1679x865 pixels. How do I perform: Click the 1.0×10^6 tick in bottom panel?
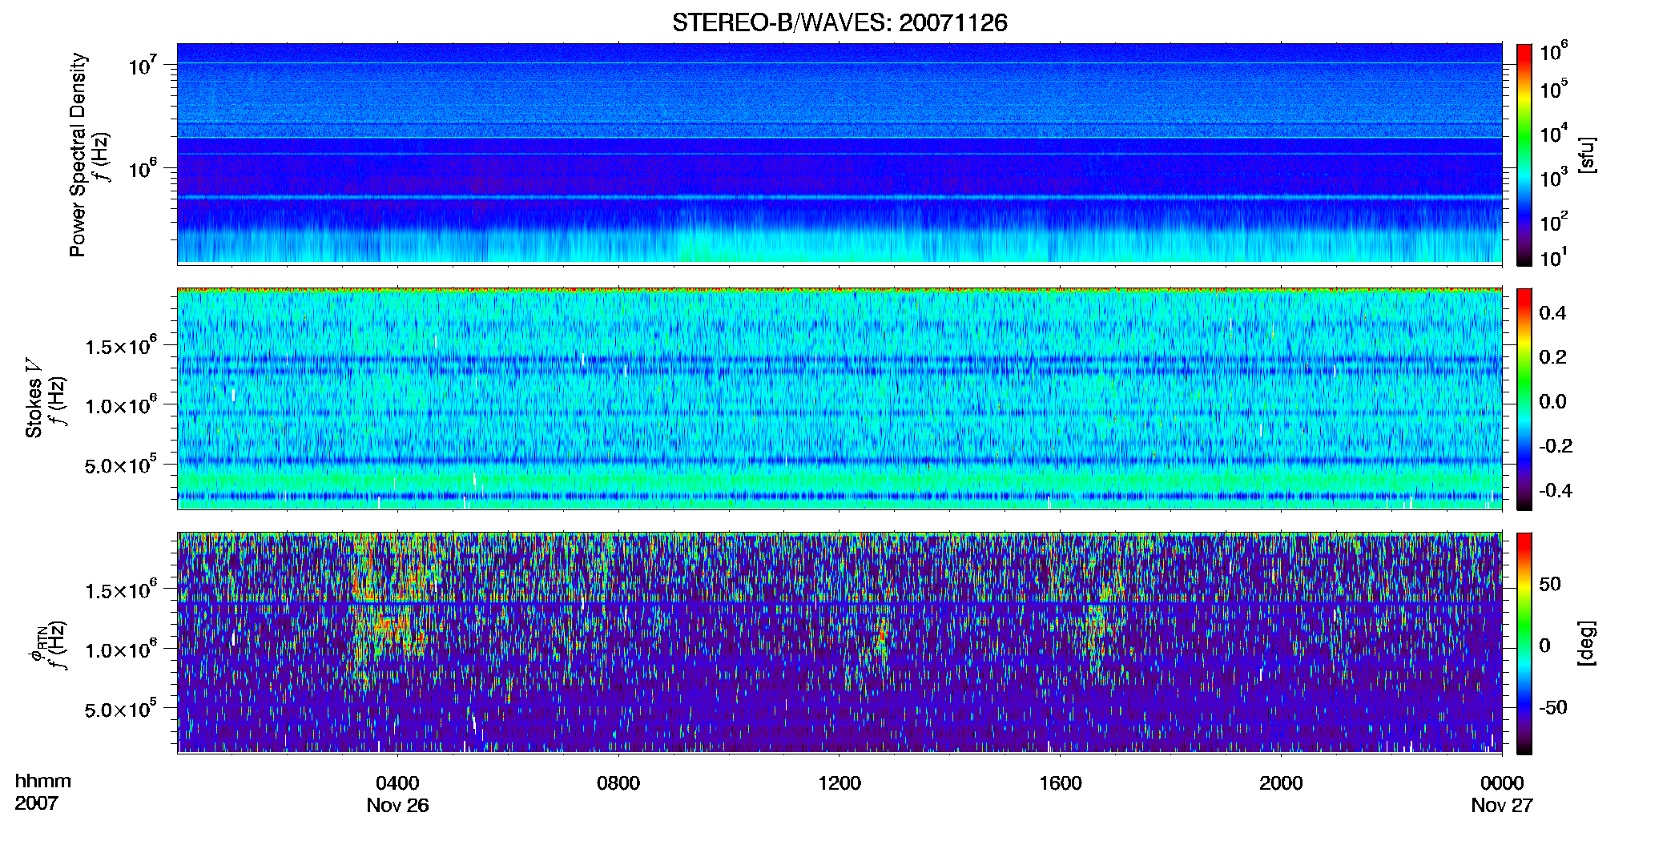(x=120, y=650)
